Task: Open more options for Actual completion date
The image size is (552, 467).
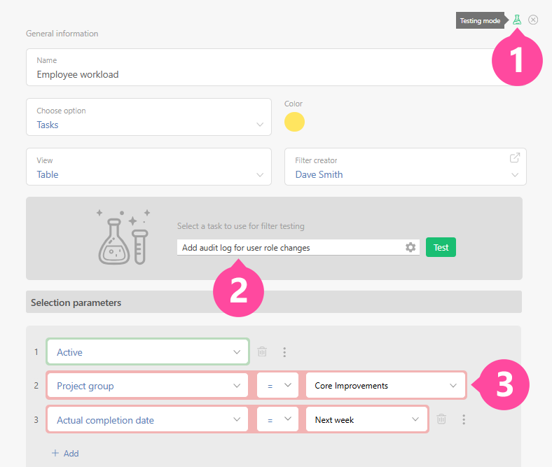Action: click(463, 419)
